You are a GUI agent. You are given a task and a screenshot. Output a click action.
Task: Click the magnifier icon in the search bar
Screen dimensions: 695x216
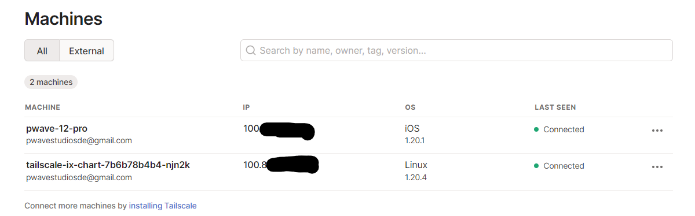coord(251,50)
